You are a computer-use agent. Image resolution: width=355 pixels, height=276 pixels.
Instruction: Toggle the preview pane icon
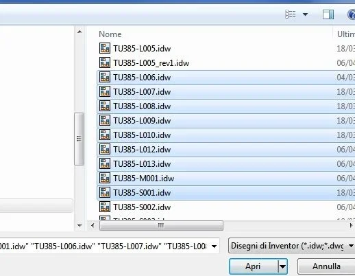coord(328,14)
